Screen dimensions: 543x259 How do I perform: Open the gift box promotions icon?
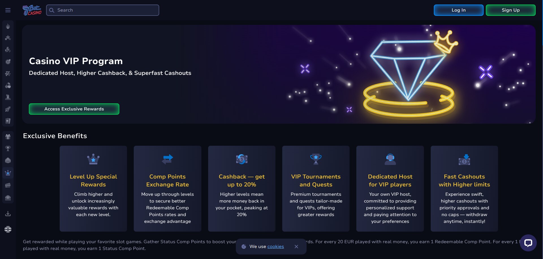[8, 137]
